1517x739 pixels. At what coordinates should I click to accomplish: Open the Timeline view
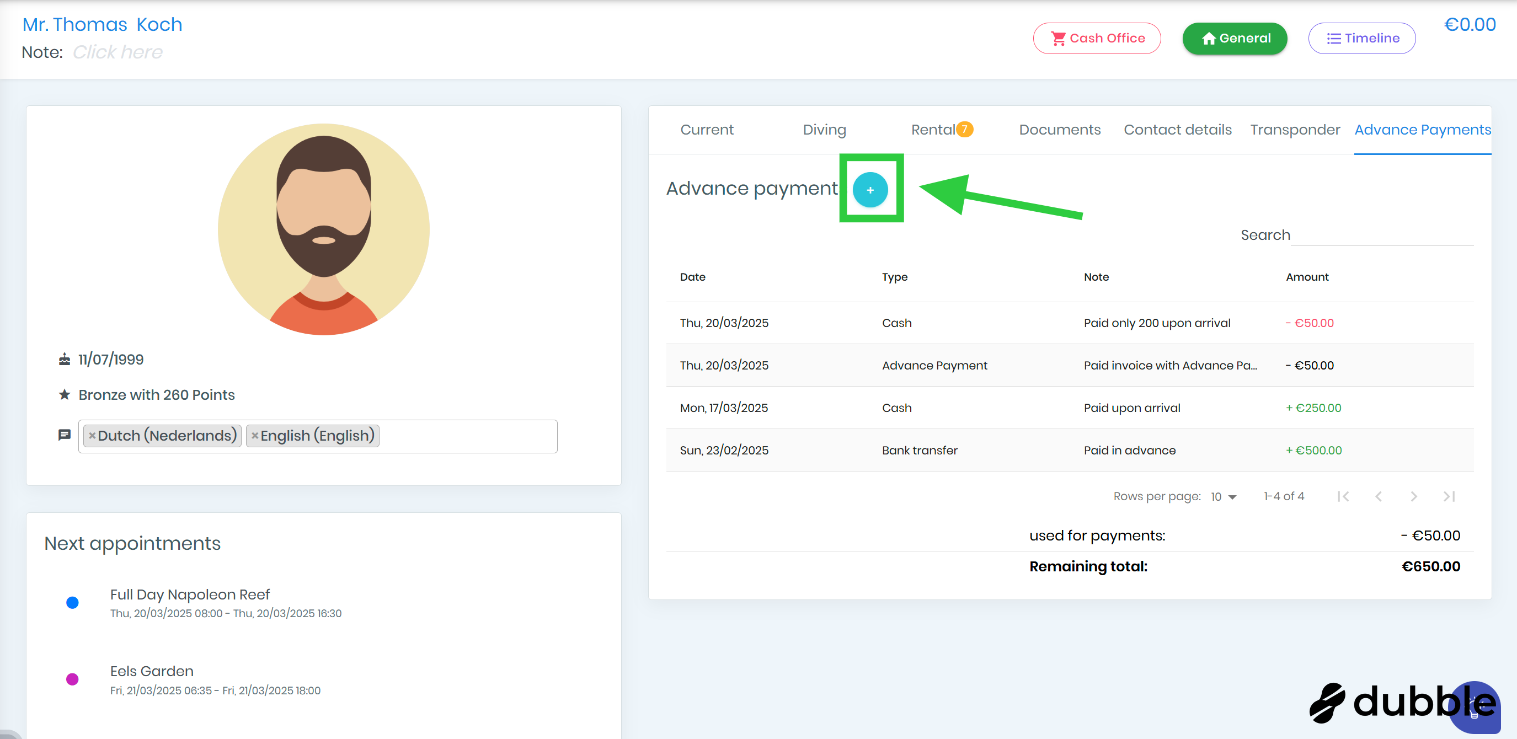point(1361,38)
